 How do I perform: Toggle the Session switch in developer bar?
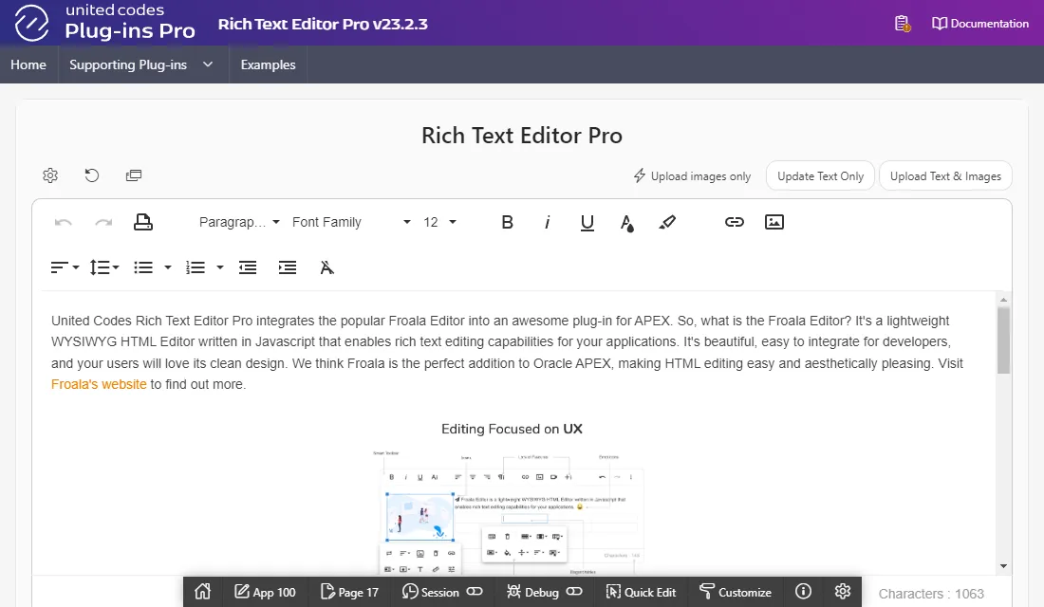click(x=475, y=592)
